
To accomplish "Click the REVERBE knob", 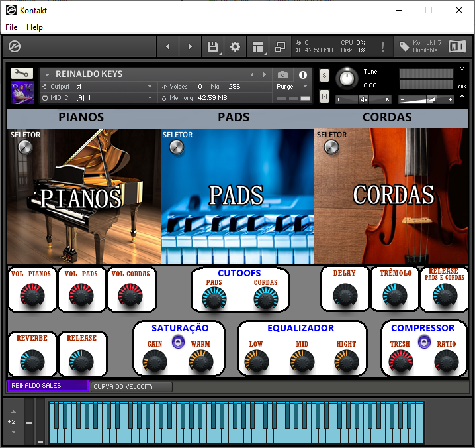I will 32,361.
